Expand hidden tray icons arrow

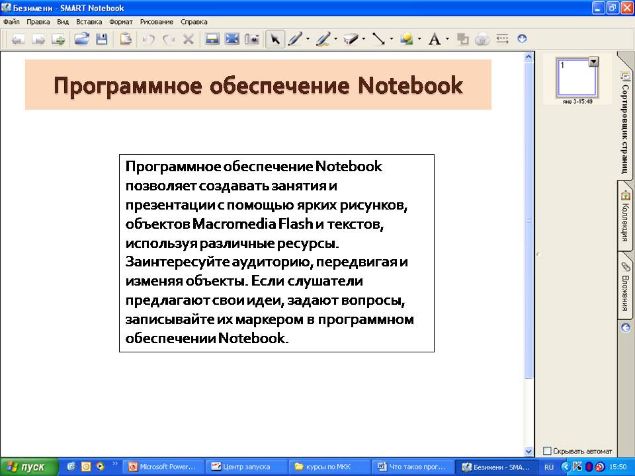[566, 467]
